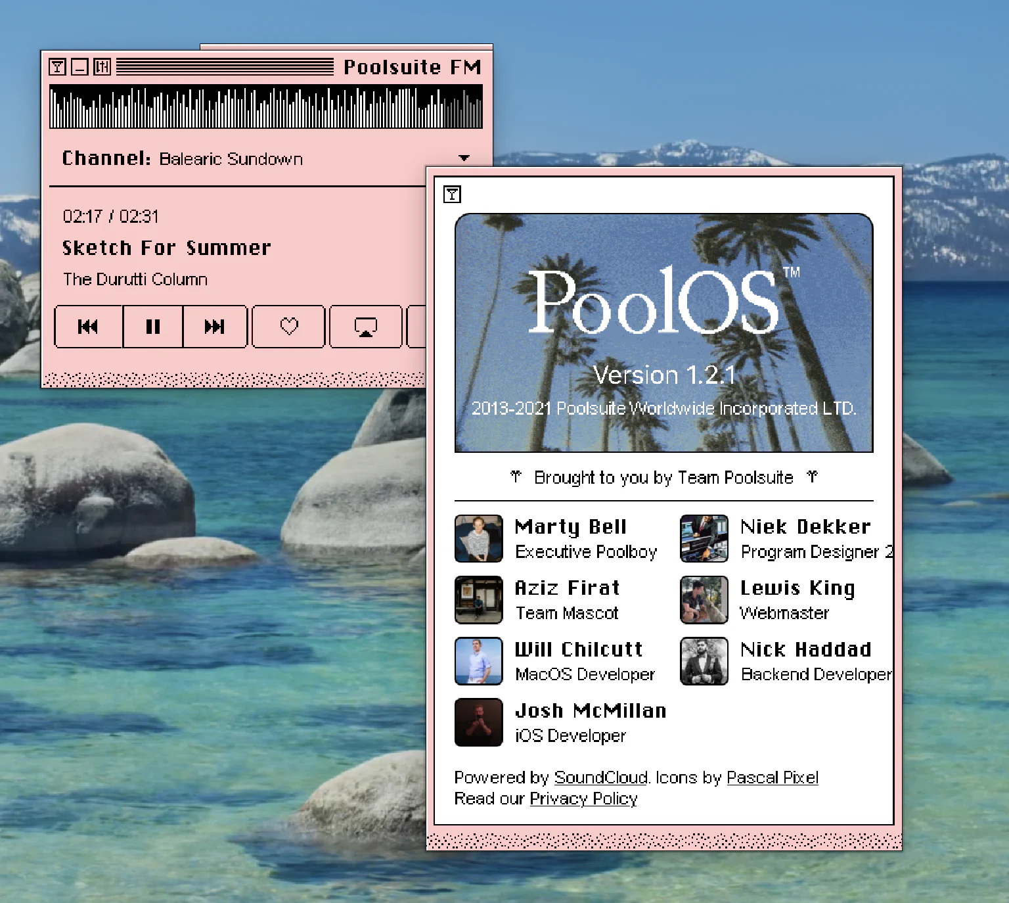
Task: Click Brought to you by Team Poolsuite
Action: (x=664, y=477)
